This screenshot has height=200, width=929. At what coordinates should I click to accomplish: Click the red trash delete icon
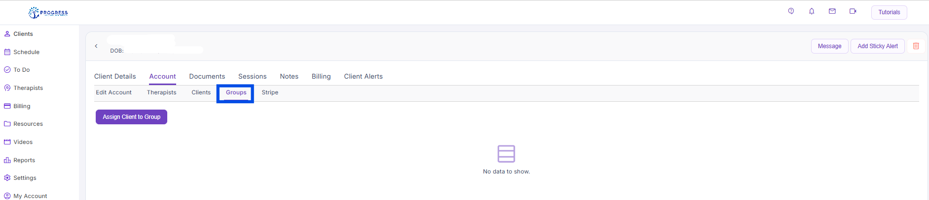916,46
